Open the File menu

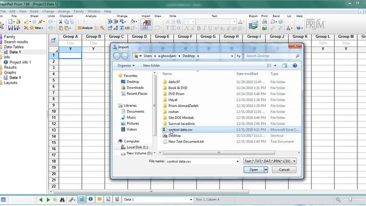coord(3,11)
